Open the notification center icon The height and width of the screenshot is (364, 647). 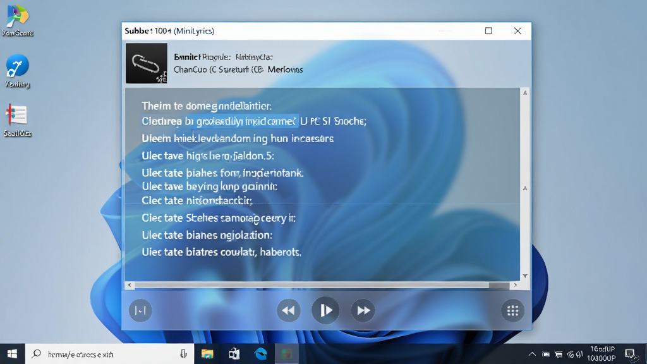tap(630, 354)
